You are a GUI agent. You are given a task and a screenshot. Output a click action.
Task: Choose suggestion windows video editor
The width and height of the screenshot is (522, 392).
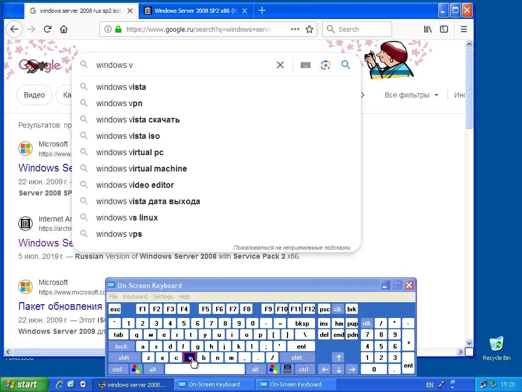(216, 185)
